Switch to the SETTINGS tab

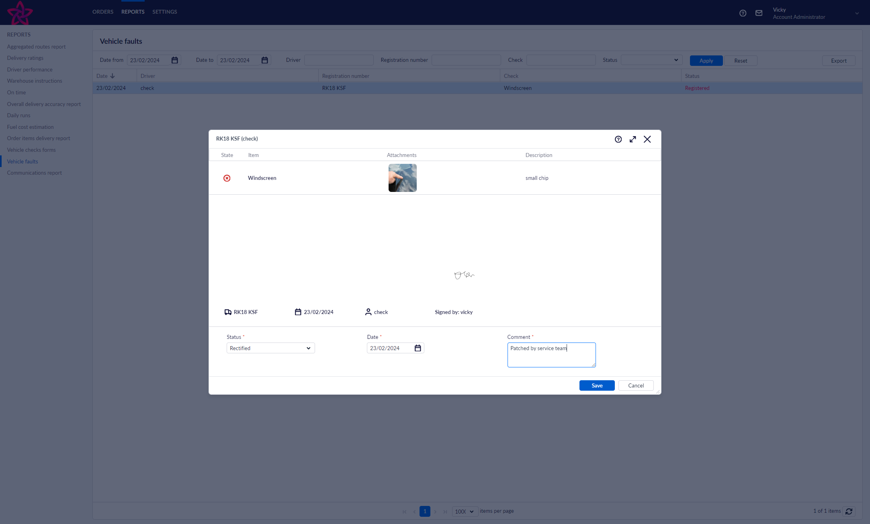[x=165, y=12]
